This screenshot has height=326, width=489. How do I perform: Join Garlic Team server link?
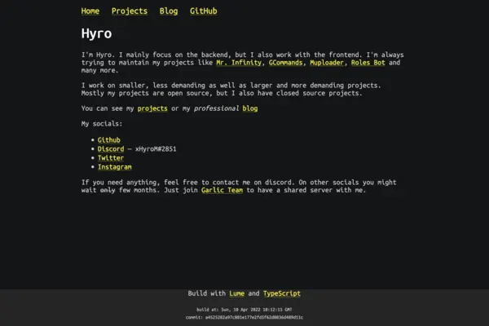point(222,190)
